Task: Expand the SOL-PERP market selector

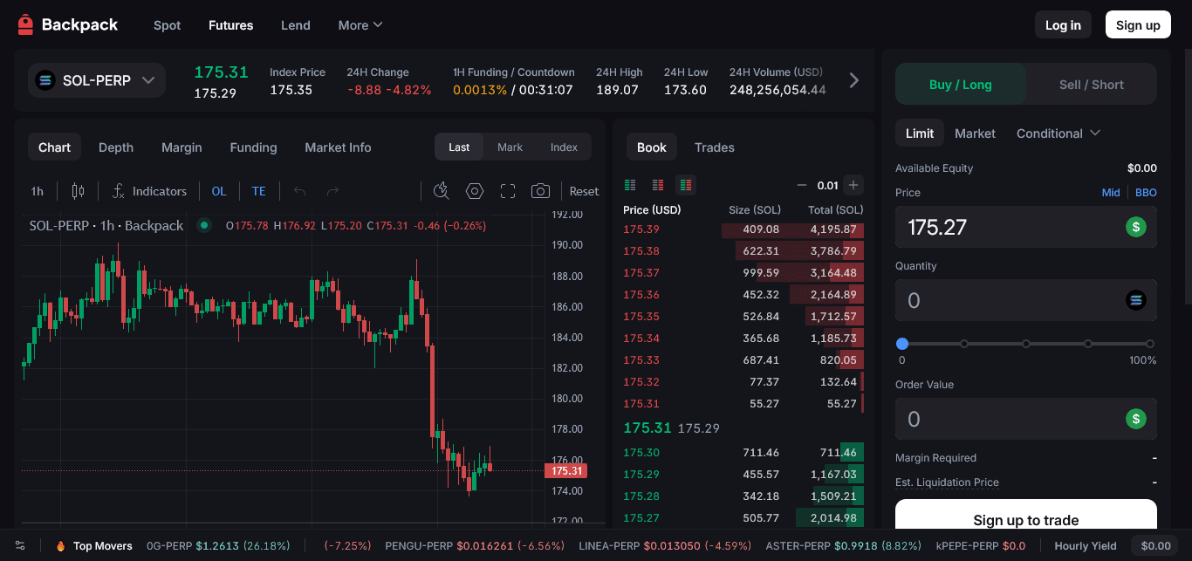Action: [x=96, y=79]
